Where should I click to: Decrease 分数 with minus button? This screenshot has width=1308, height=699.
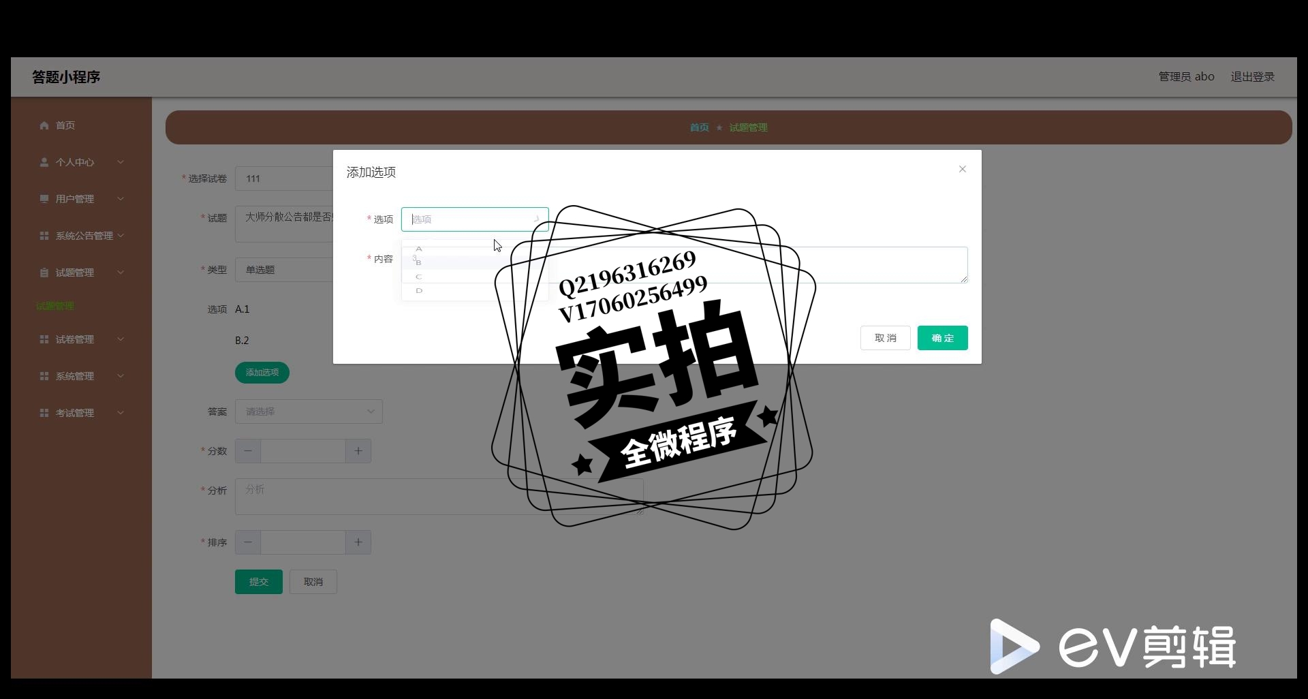click(248, 451)
